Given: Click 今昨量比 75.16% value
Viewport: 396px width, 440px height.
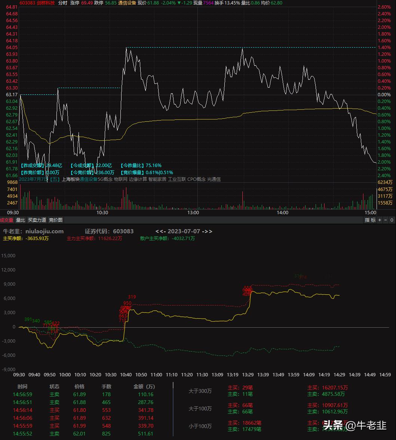Looking at the screenshot, I should [x=141, y=166].
